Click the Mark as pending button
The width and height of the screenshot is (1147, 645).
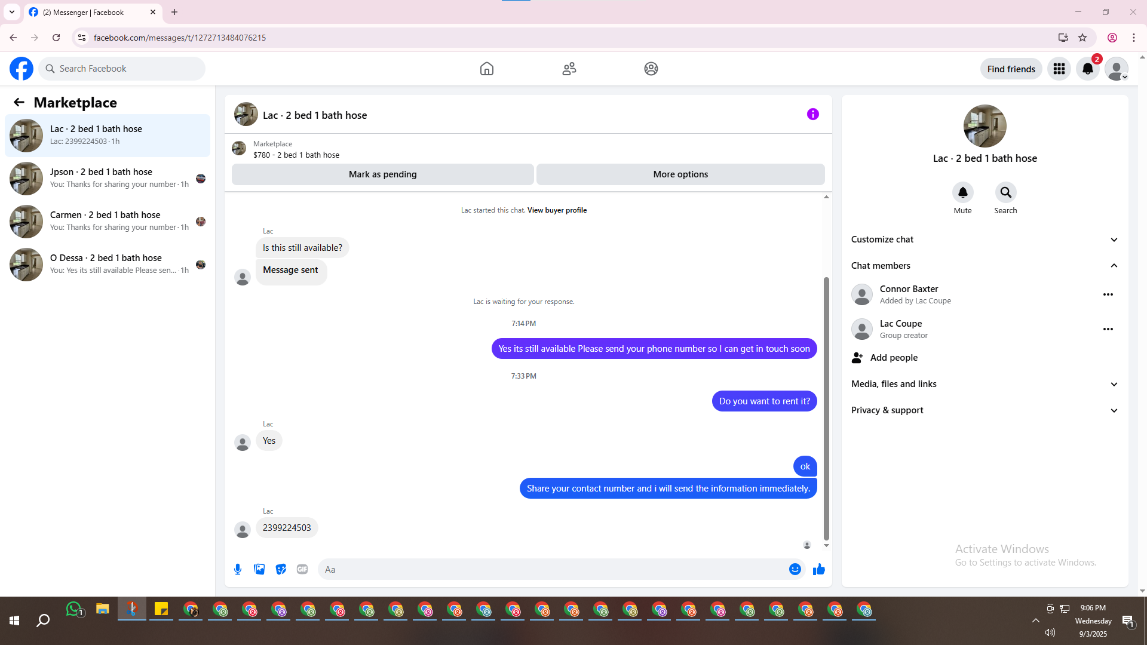click(383, 174)
